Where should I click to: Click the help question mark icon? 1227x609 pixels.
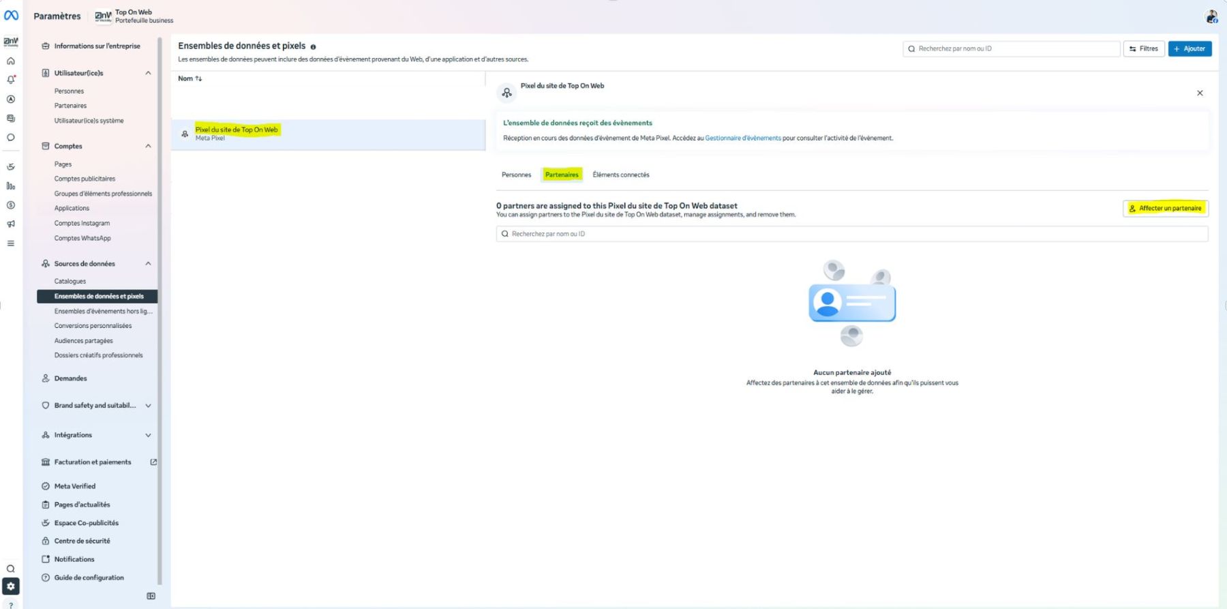(11, 604)
